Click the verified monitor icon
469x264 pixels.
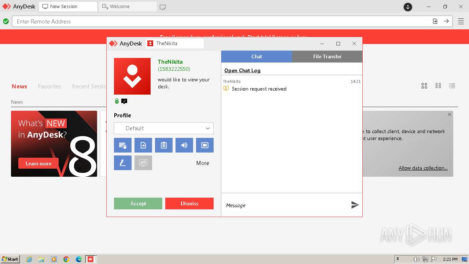(x=124, y=101)
